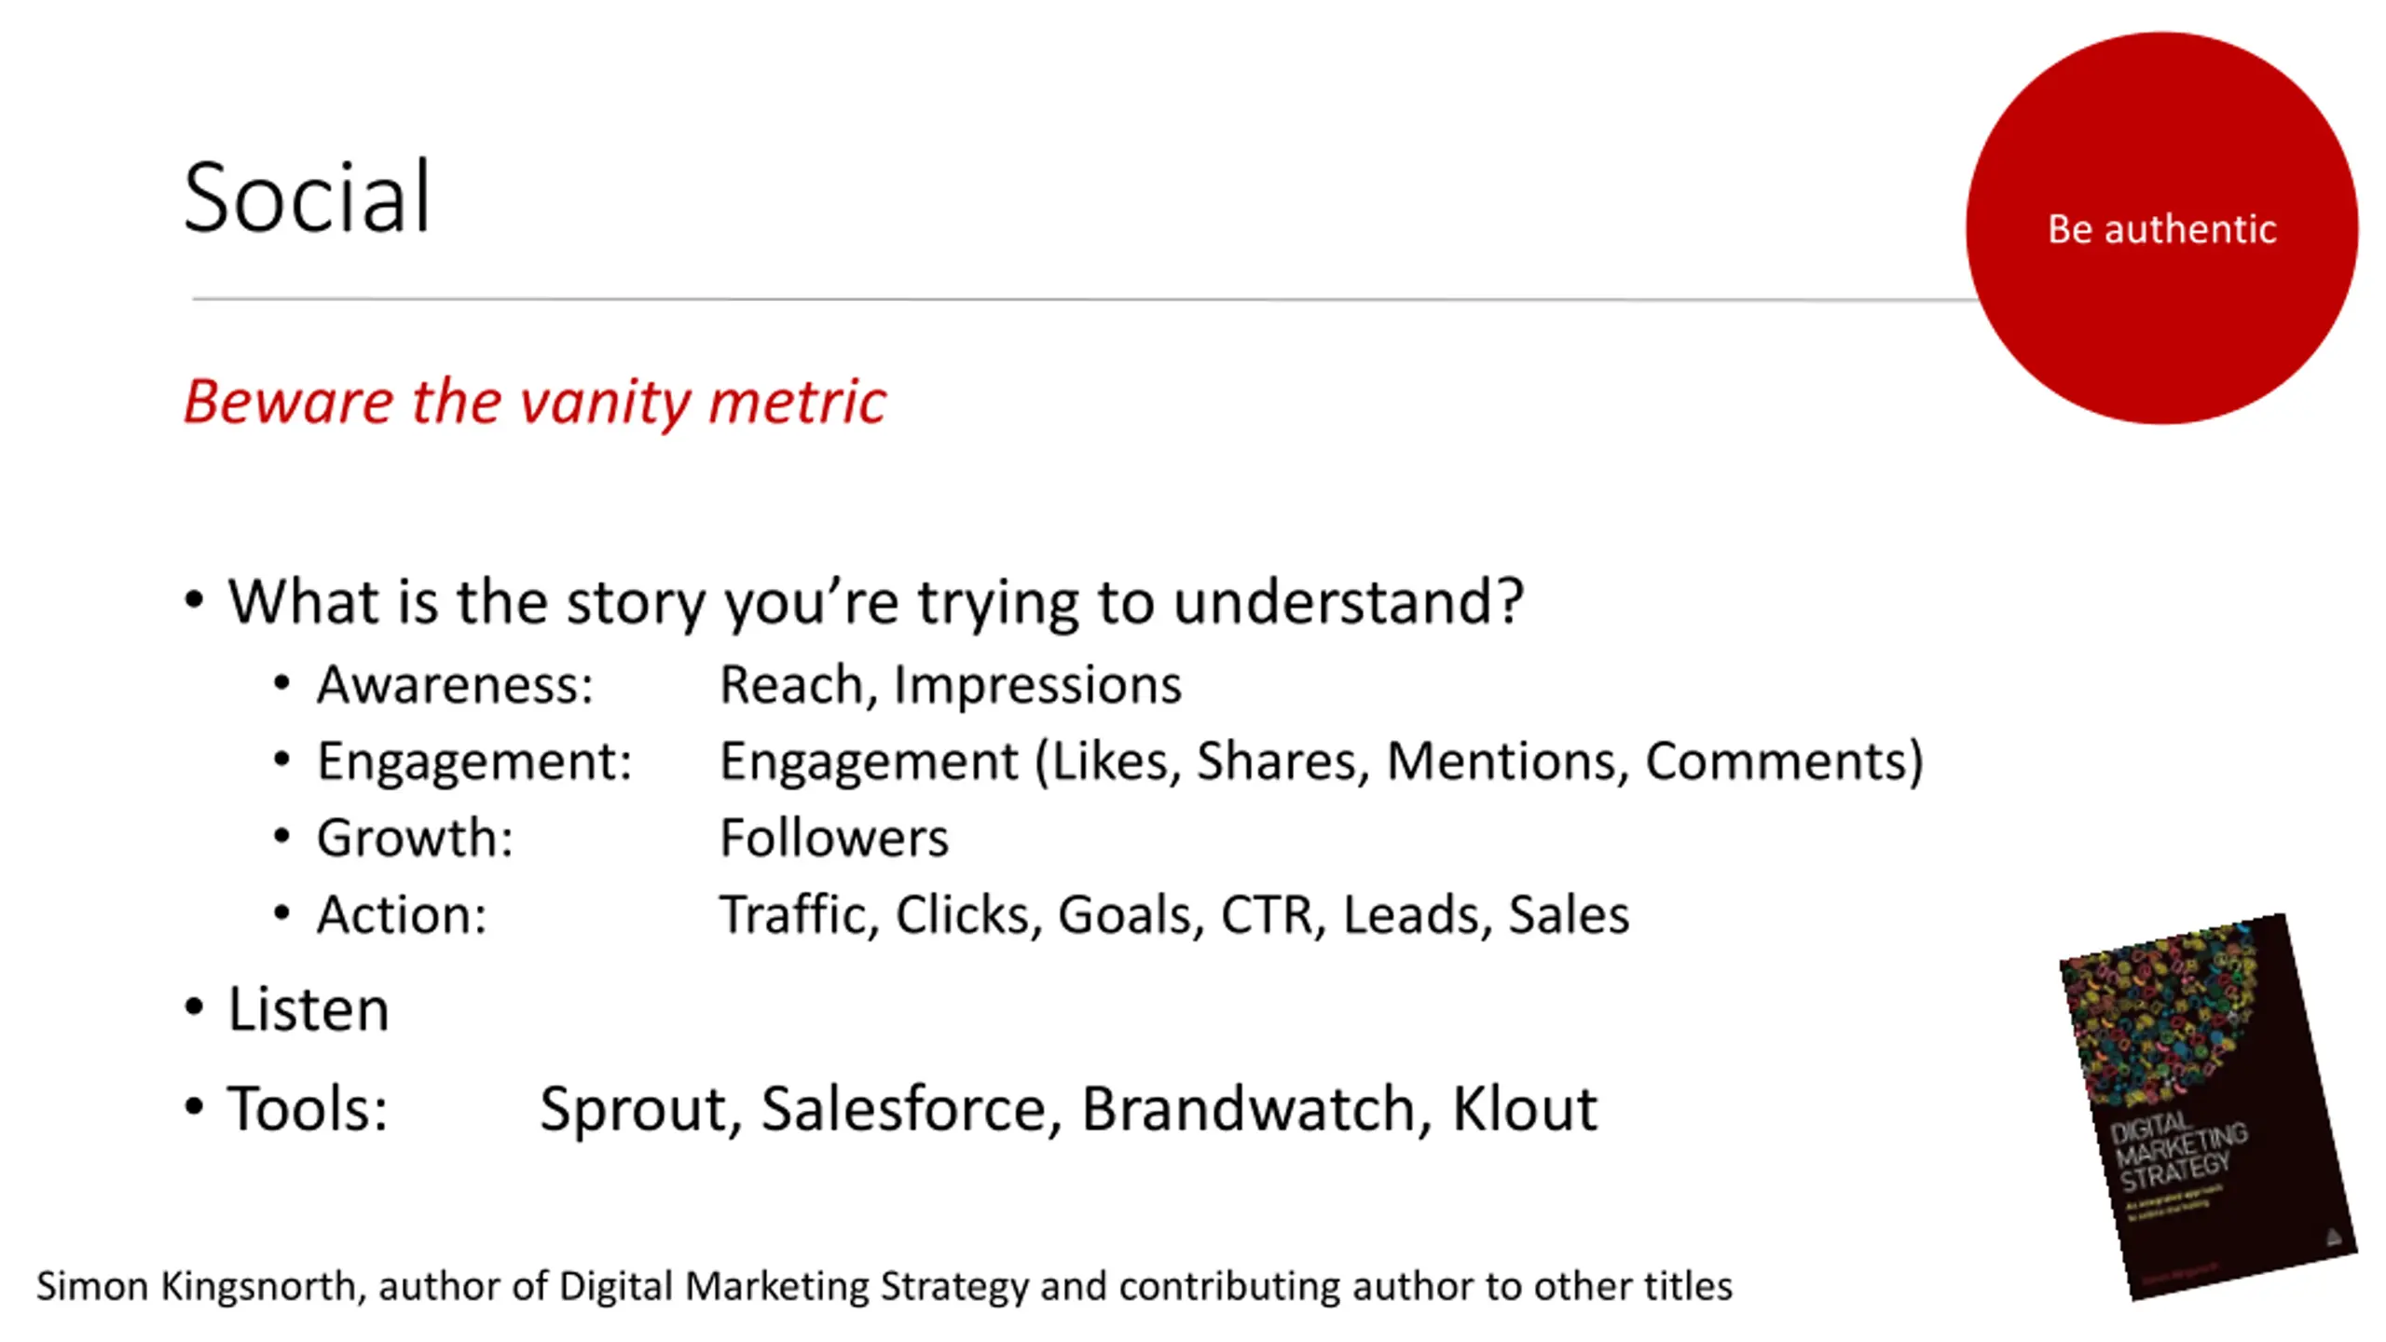Click the horizontal divider line under title
This screenshot has width=2386, height=1342.
1081,300
